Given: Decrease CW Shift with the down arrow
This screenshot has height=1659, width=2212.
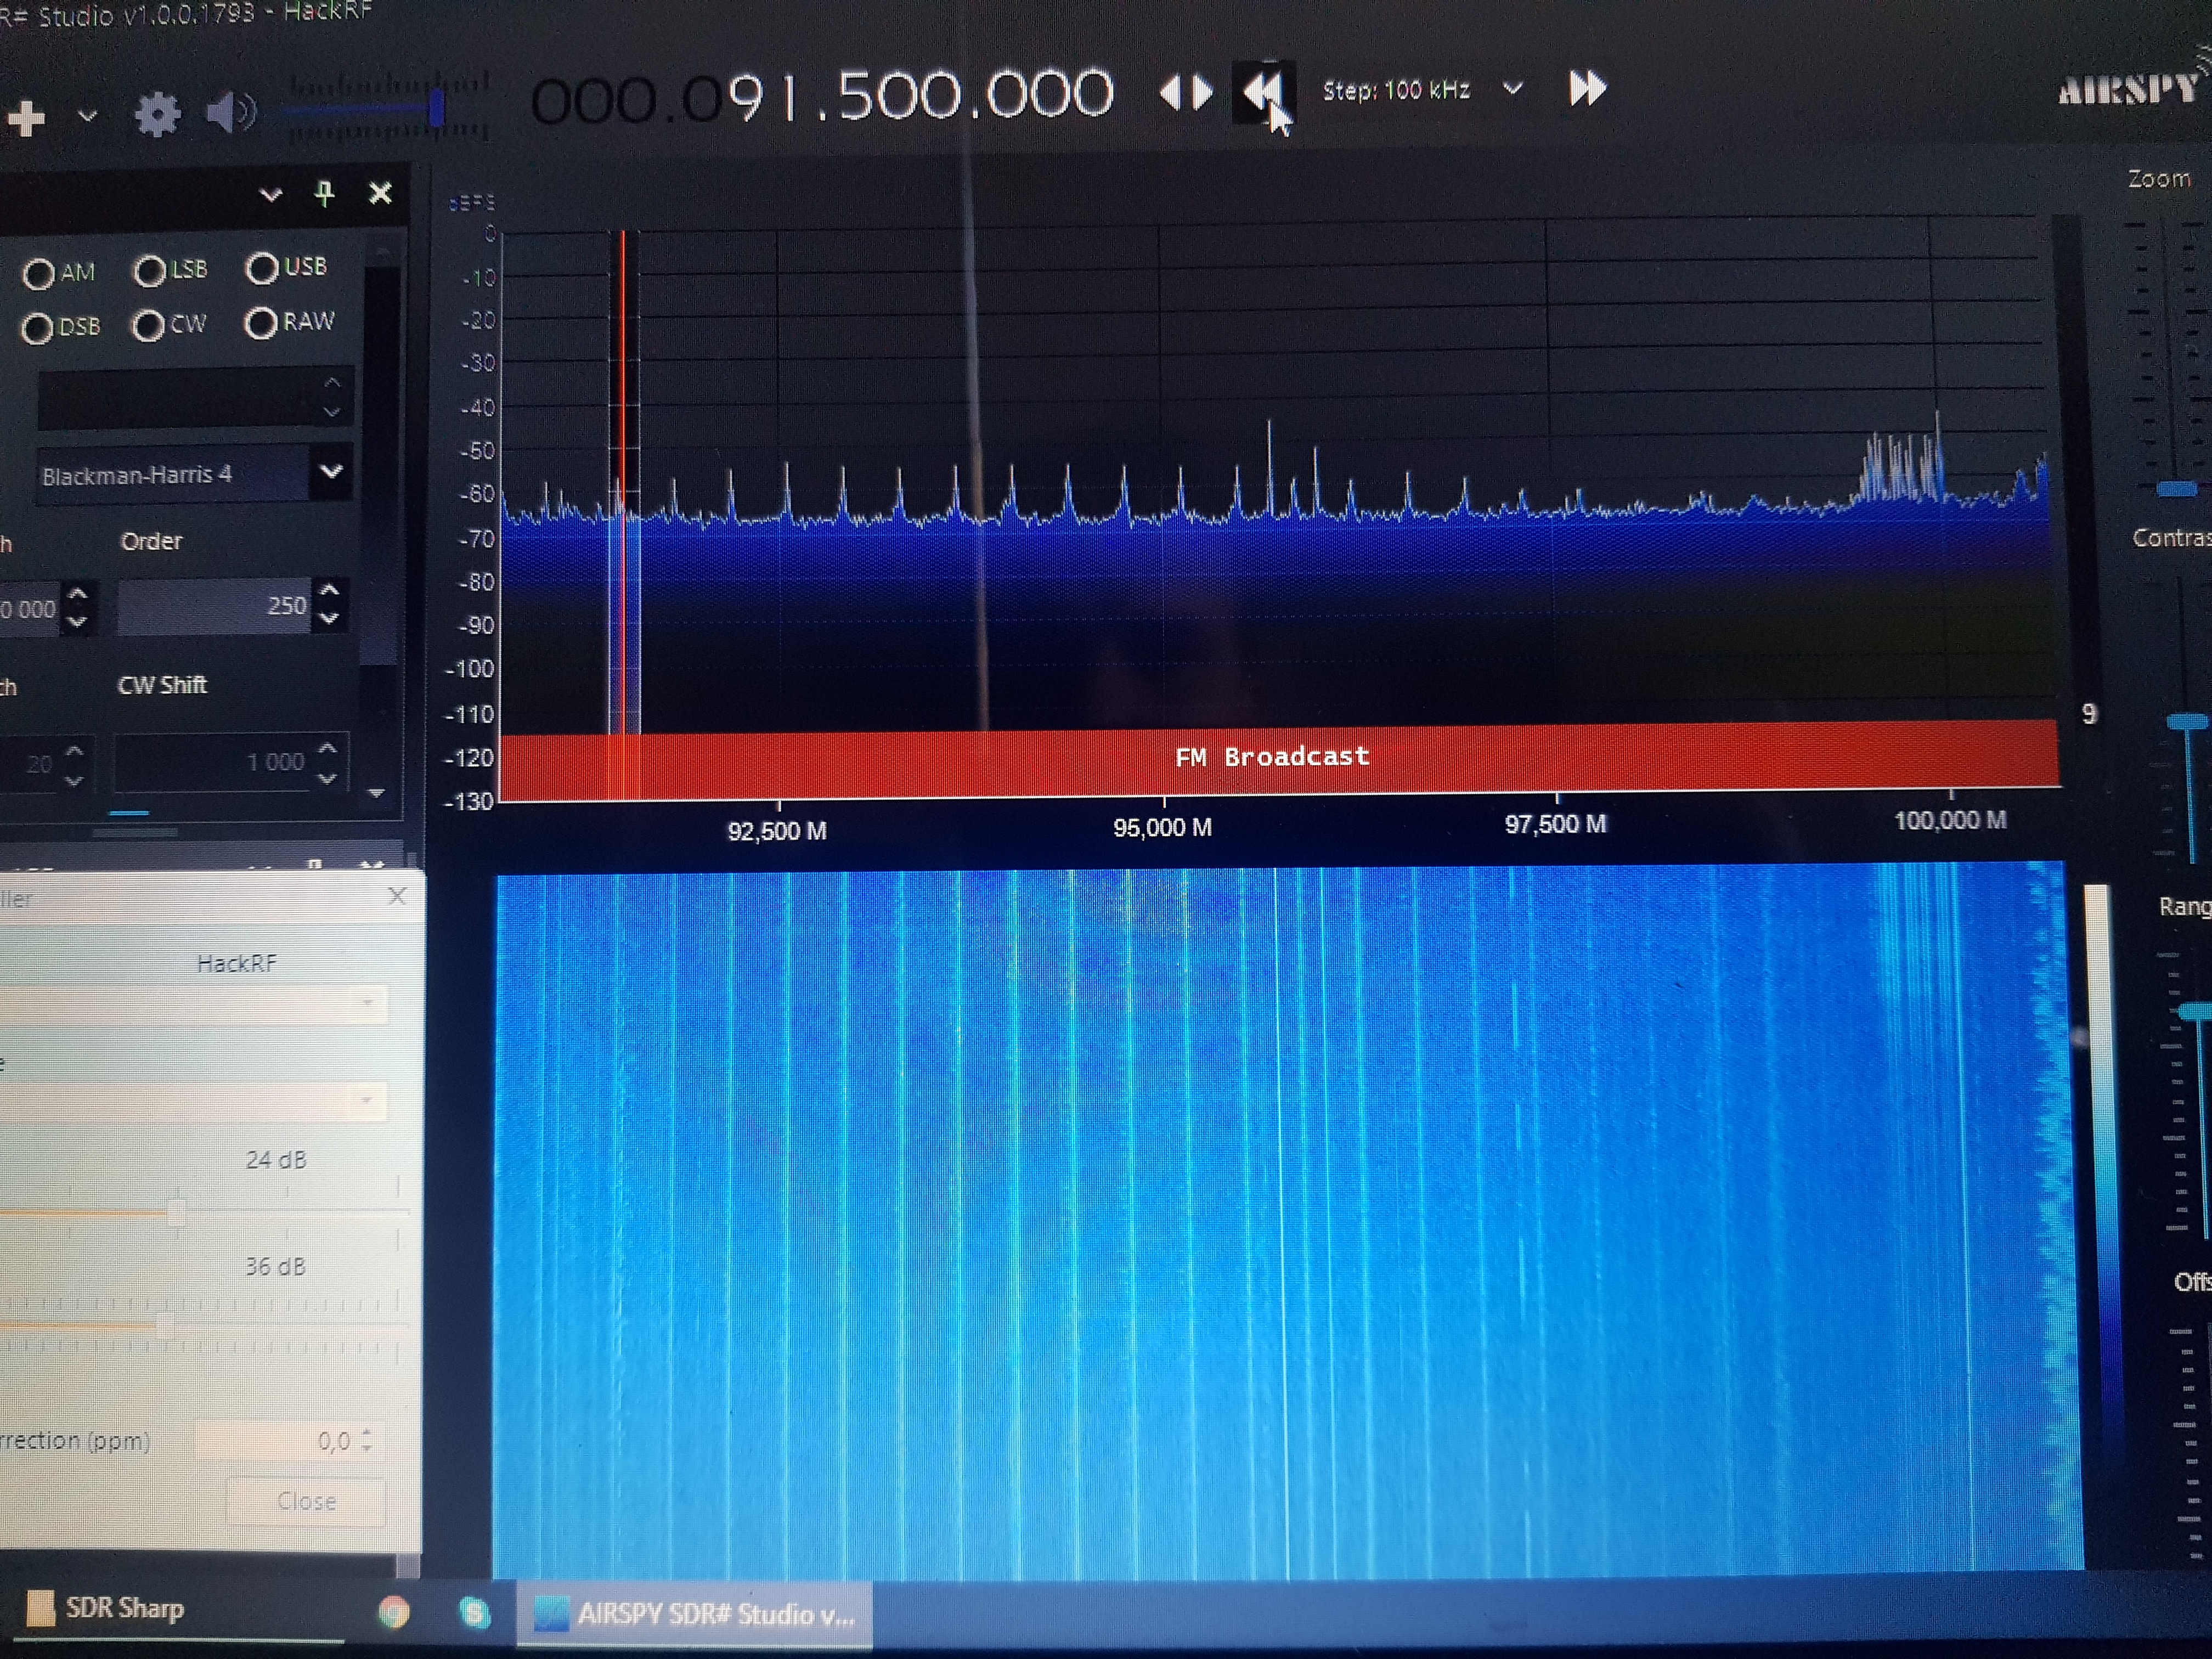Looking at the screenshot, I should click(x=328, y=778).
